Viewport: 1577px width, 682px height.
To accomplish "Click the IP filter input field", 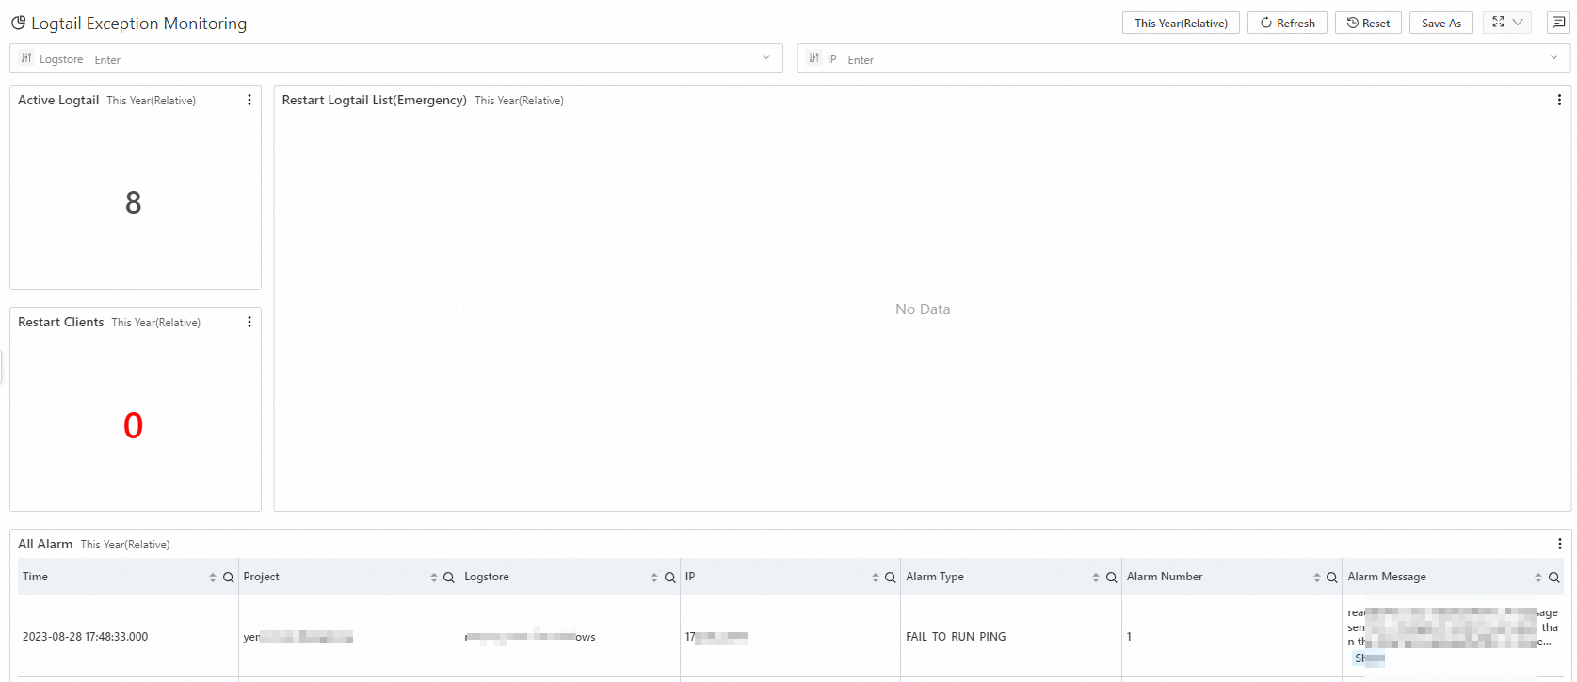I will tap(1183, 58).
